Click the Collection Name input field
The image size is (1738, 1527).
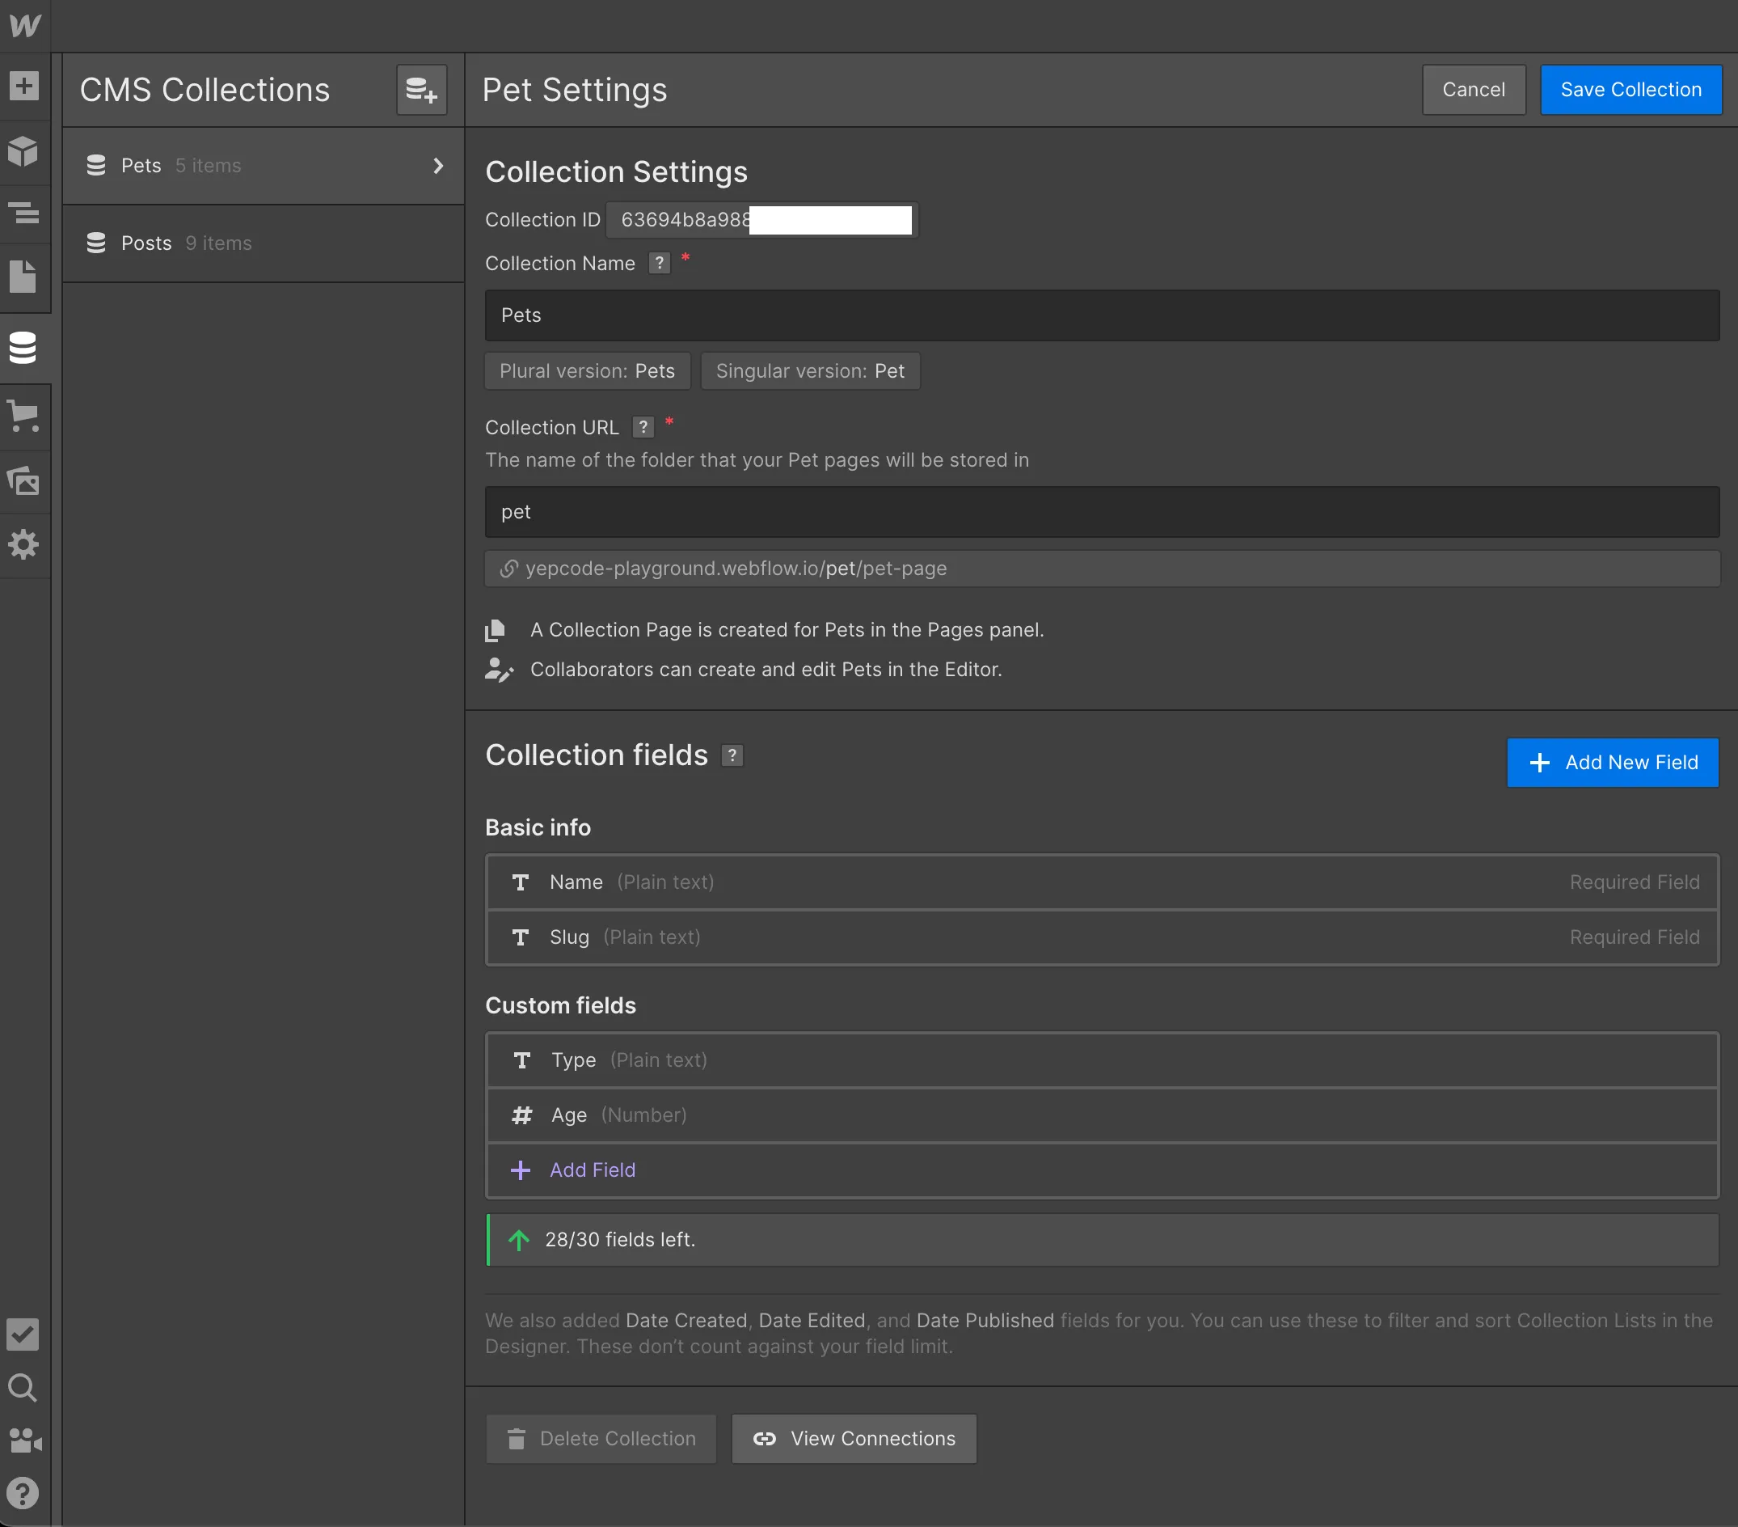point(1101,315)
